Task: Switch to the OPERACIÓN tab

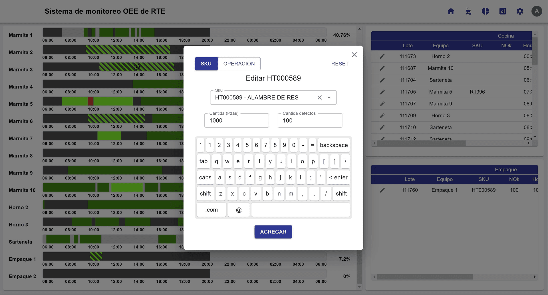Action: point(239,64)
